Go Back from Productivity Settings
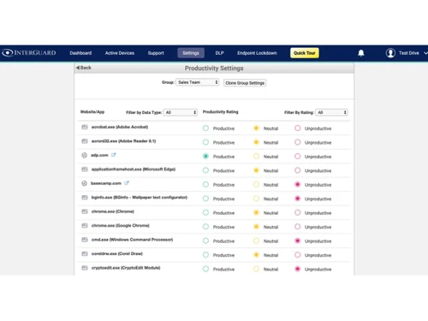This screenshot has width=428, height=321. (84, 68)
